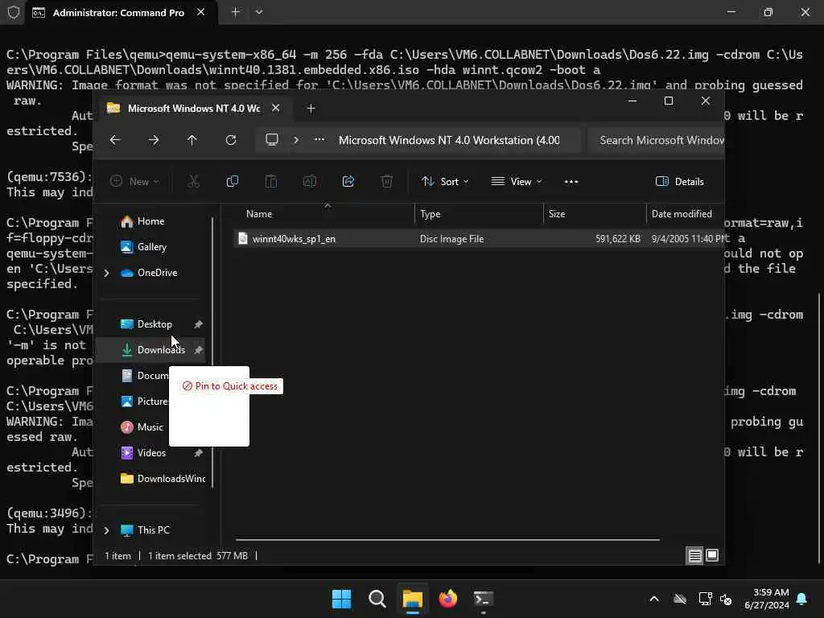The image size is (824, 618).
Task: Expand the This PC tree node
Action: pos(107,530)
